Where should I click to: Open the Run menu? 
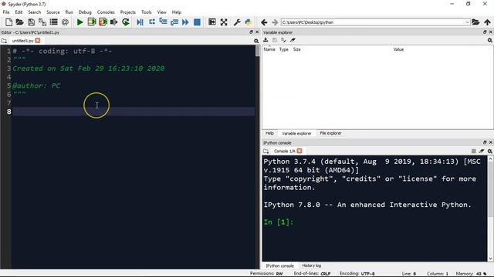point(69,12)
